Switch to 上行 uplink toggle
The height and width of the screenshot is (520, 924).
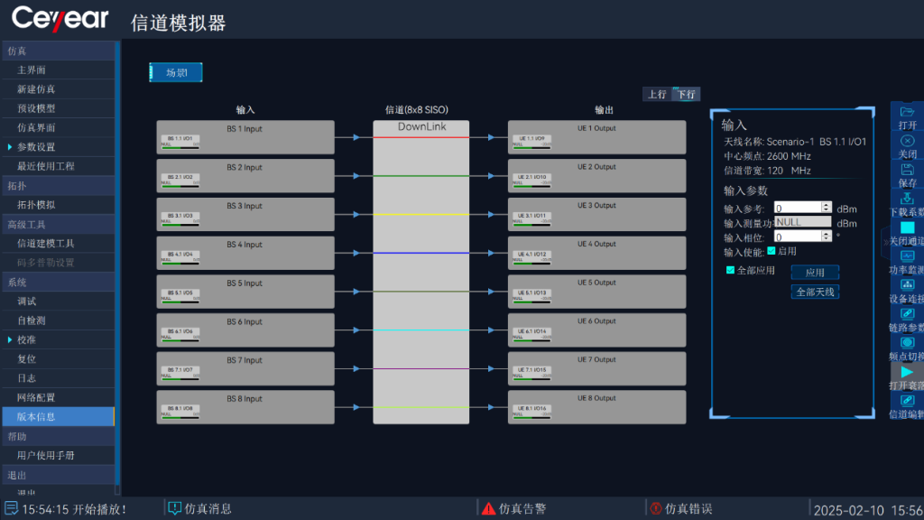[657, 94]
